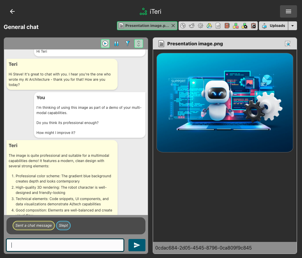This screenshot has height=258, width=302.
Task: Open the colored blocks icon
Action: 235,26
